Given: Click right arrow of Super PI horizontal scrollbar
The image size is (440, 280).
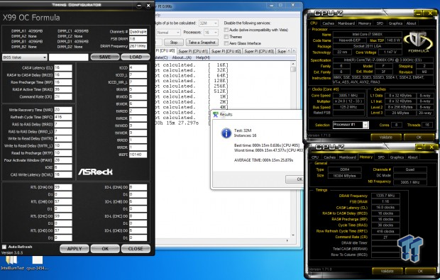Looking at the screenshot, I should tap(287, 240).
